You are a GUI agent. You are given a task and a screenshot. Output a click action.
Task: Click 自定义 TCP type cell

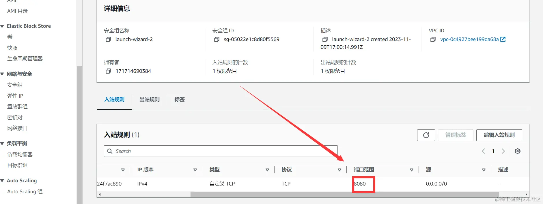(x=222, y=184)
